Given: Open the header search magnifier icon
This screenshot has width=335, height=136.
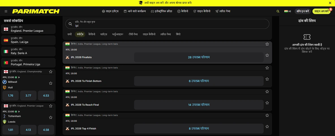Looking at the screenshot, I should click(x=278, y=11).
